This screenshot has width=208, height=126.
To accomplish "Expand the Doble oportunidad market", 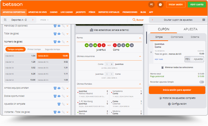I will tap(68, 96).
